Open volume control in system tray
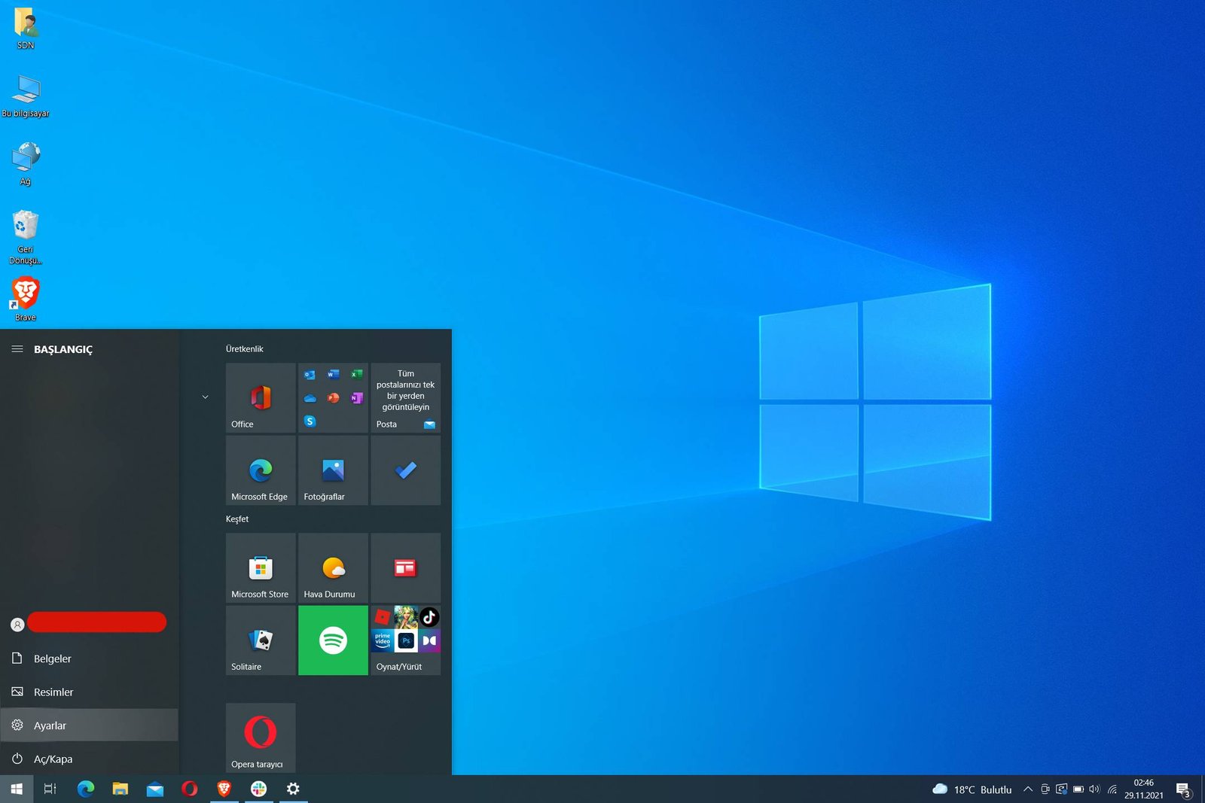Image resolution: width=1205 pixels, height=803 pixels. pos(1094,789)
